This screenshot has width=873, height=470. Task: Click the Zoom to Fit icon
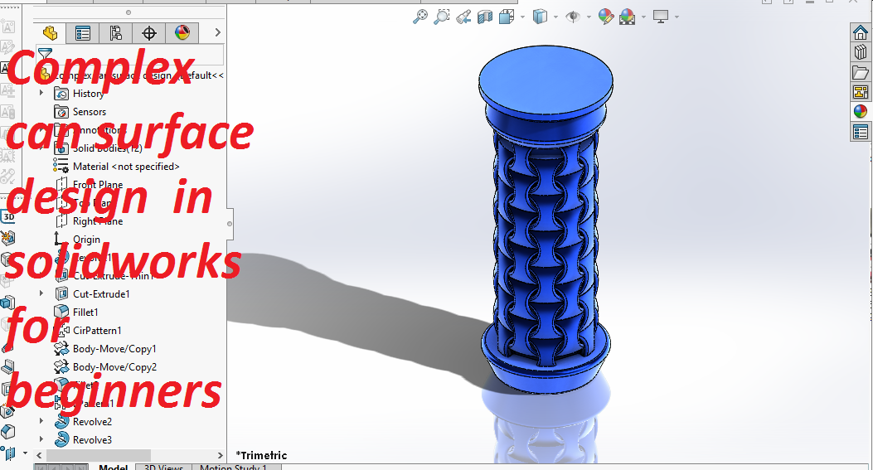[420, 17]
